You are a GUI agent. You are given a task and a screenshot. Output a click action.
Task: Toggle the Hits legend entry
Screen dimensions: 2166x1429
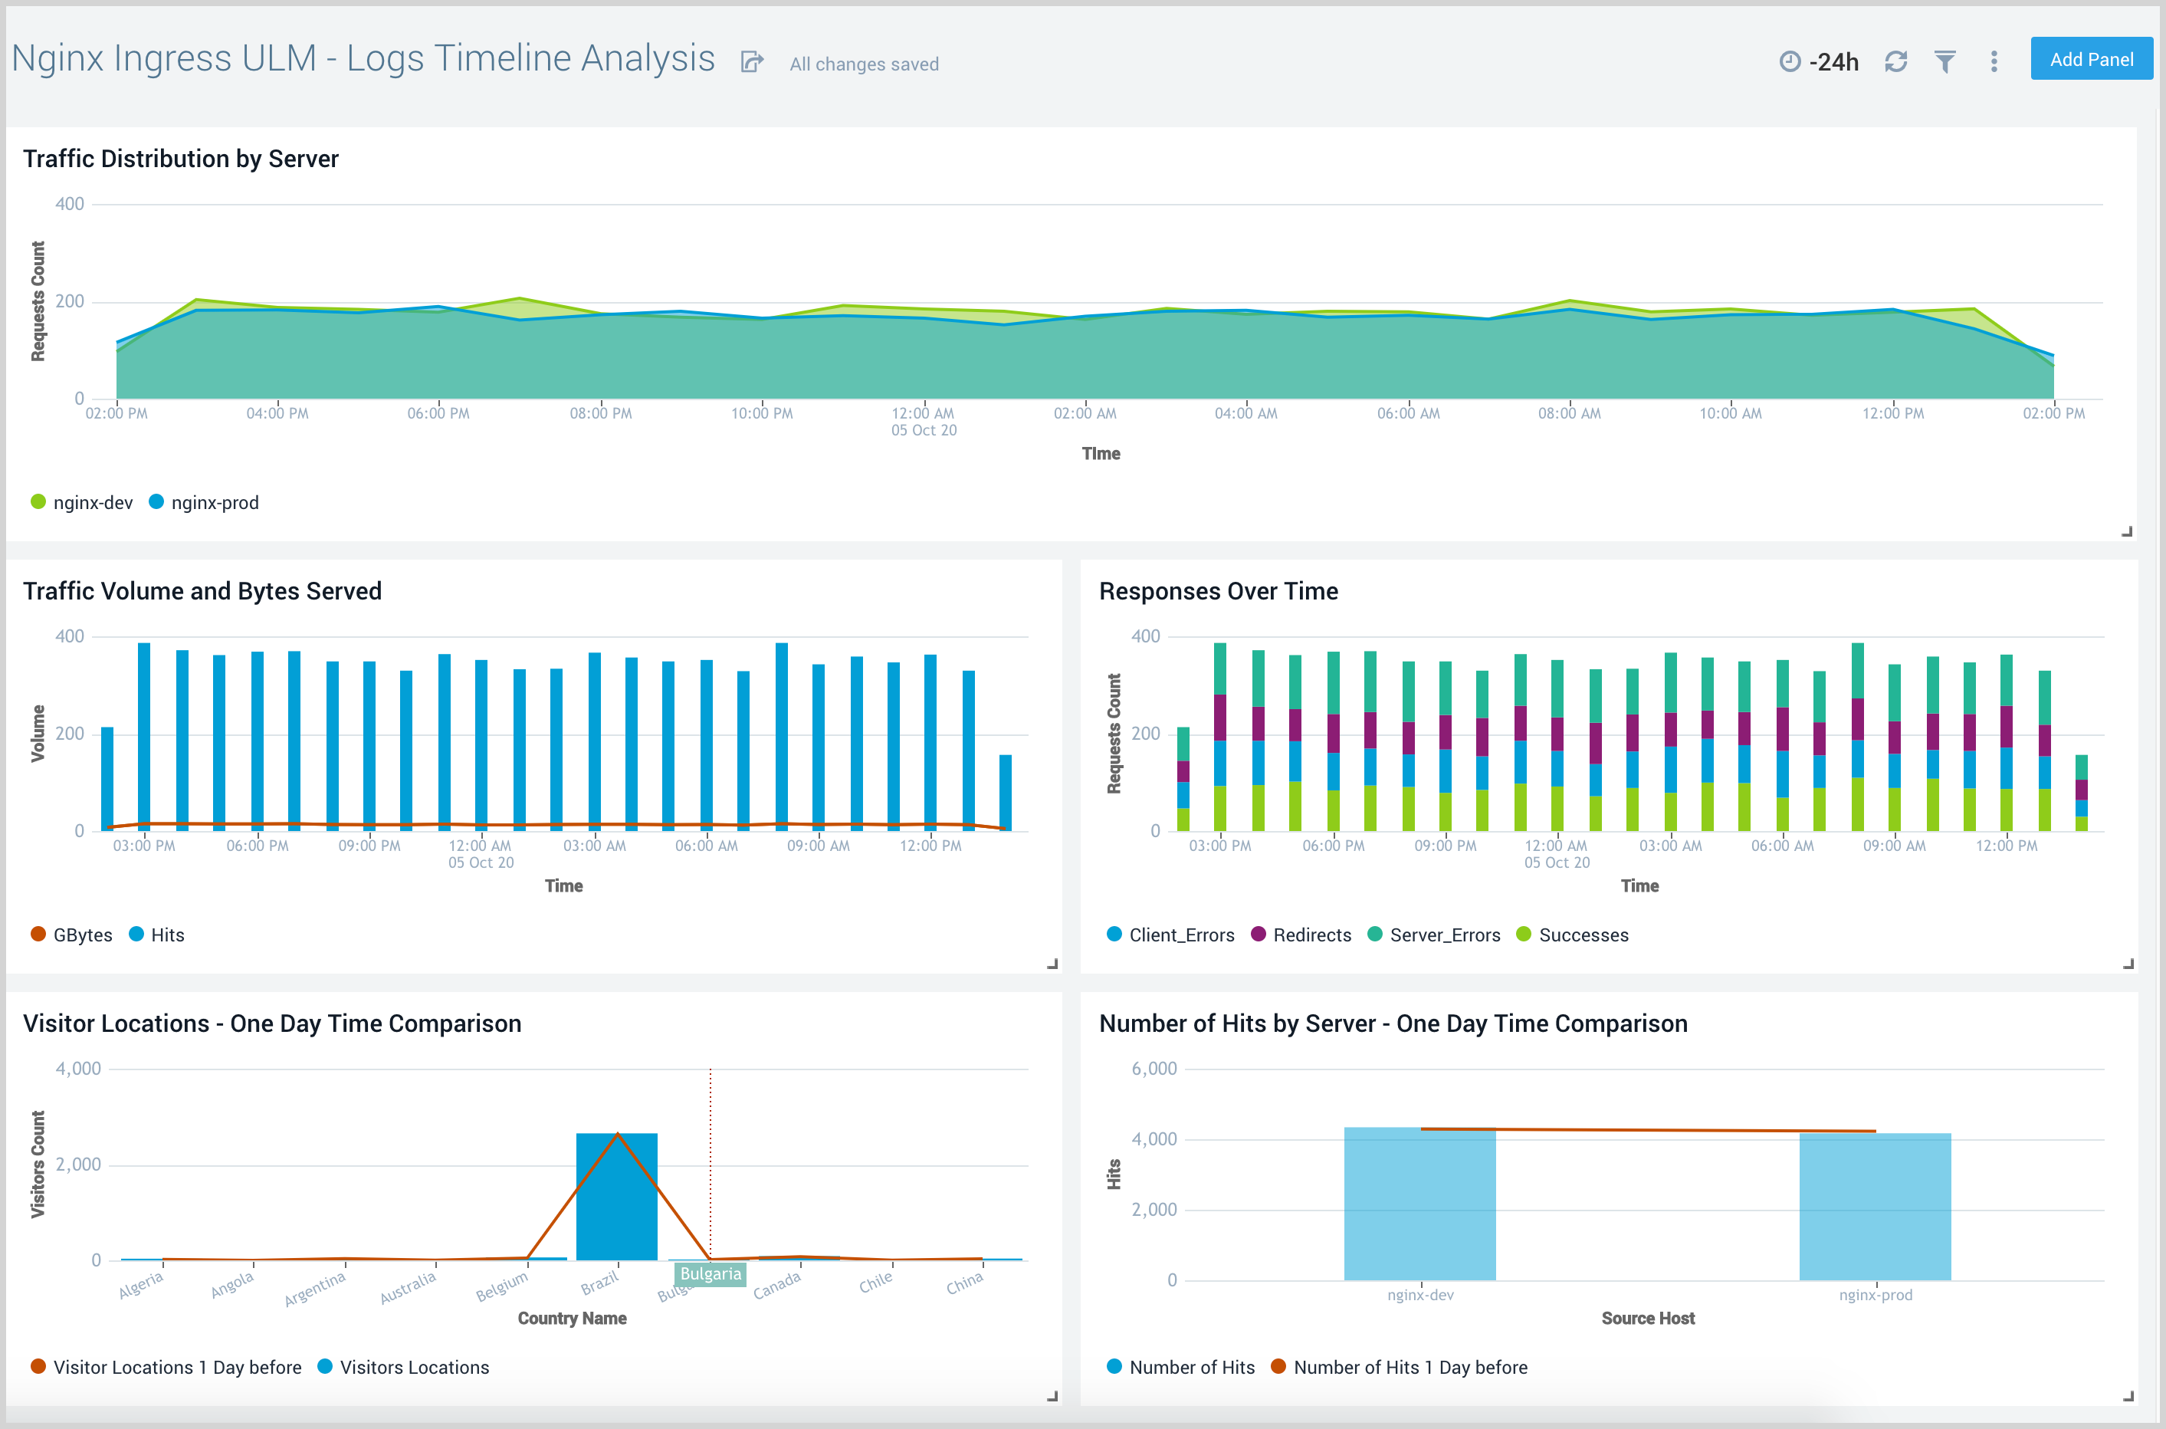(156, 934)
